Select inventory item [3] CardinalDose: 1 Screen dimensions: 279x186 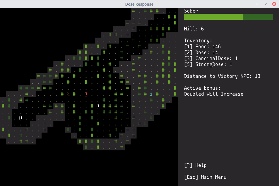[x=211, y=59]
